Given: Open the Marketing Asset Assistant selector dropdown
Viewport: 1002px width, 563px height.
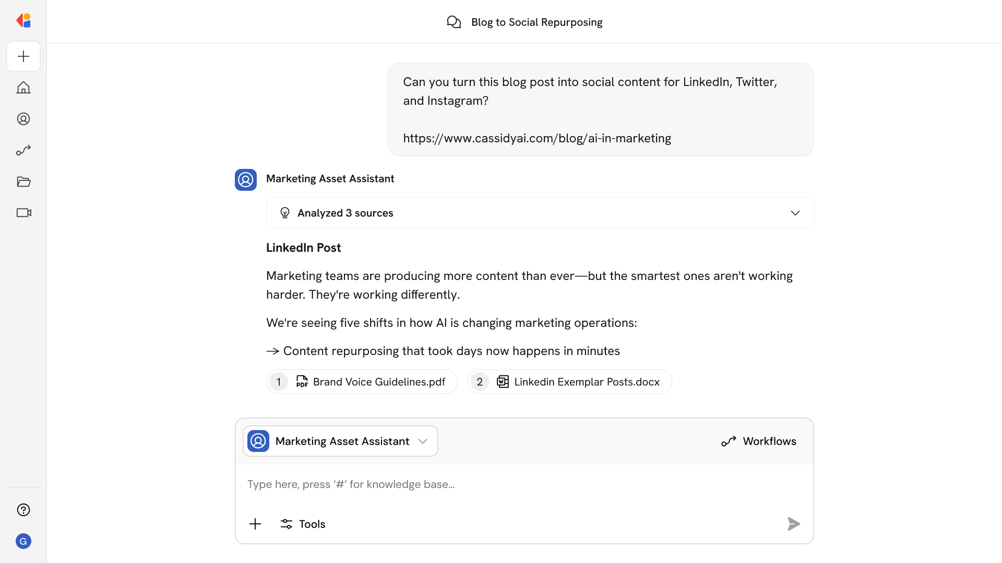Looking at the screenshot, I should click(x=340, y=440).
